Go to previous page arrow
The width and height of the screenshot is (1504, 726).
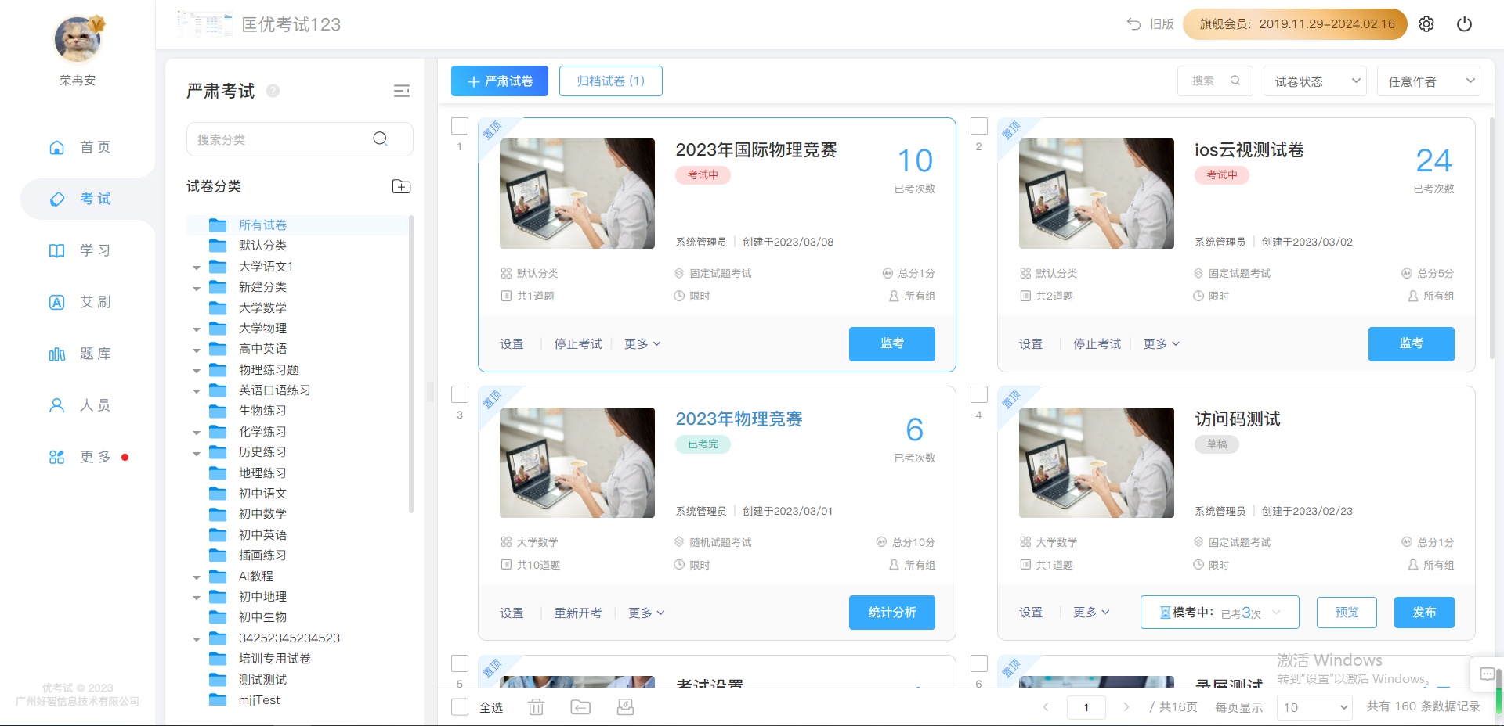pyautogui.click(x=1046, y=707)
